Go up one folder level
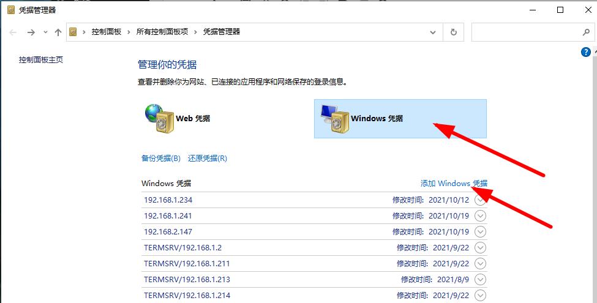The image size is (597, 303). pyautogui.click(x=58, y=32)
